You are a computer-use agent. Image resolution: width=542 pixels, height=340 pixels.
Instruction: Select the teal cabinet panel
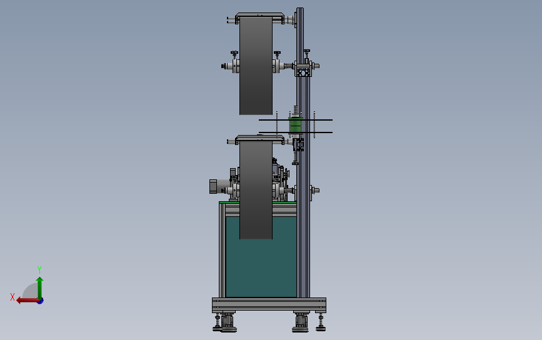(261, 256)
